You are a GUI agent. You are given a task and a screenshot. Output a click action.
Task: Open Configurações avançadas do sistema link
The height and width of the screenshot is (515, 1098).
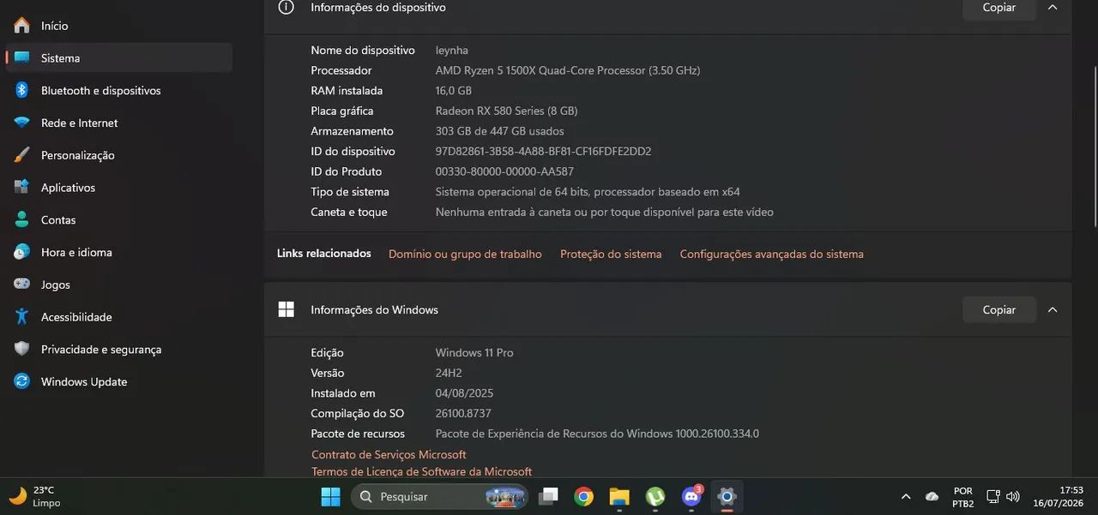click(772, 254)
